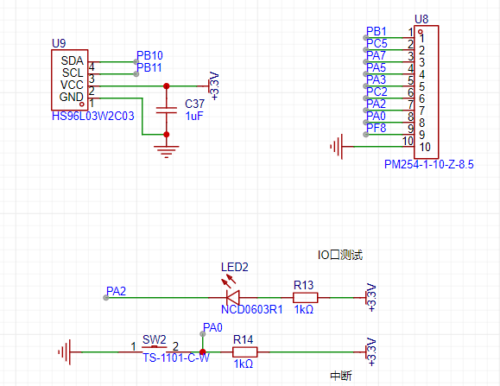Select the PF8 net label on U8
The image size is (500, 386).
click(377, 128)
